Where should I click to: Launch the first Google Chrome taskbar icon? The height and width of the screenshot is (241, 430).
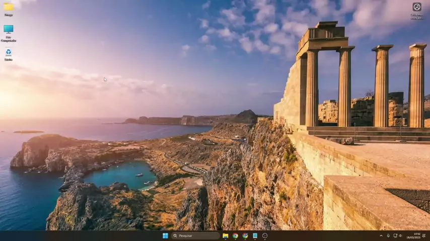235,235
